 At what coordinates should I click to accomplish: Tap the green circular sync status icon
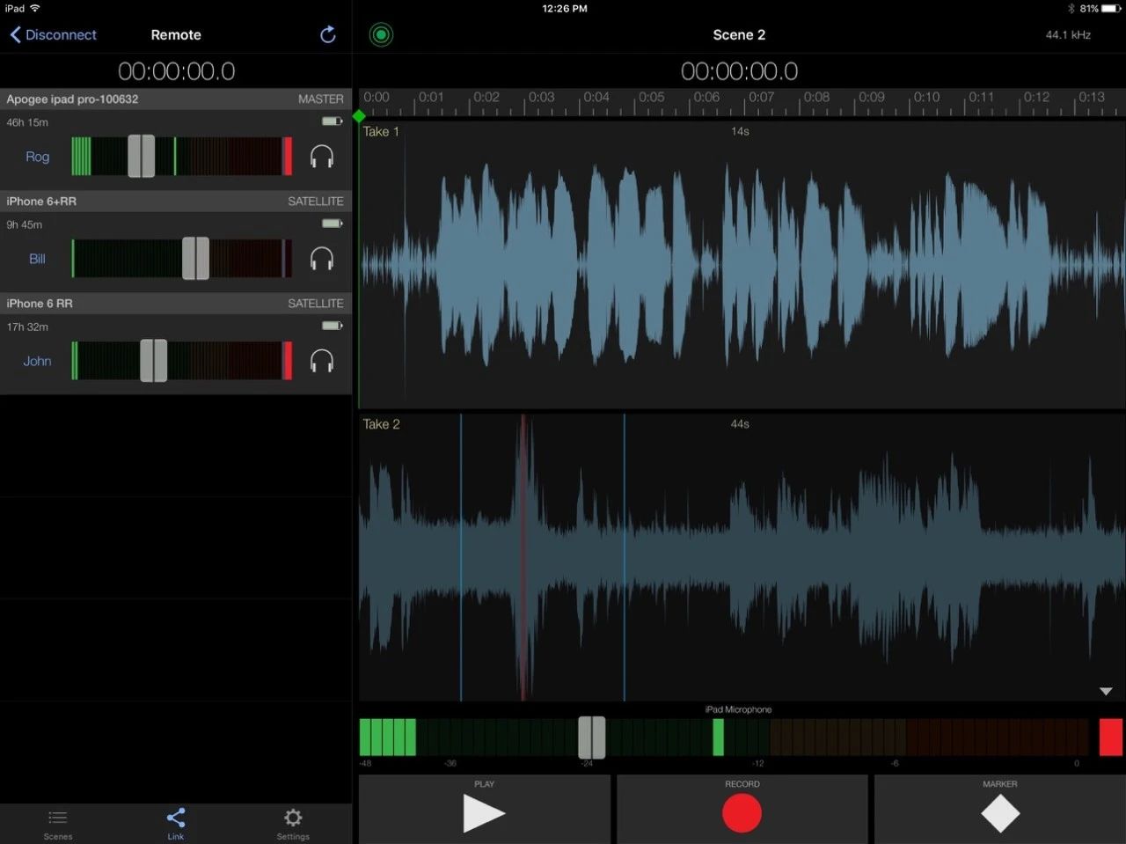click(381, 35)
